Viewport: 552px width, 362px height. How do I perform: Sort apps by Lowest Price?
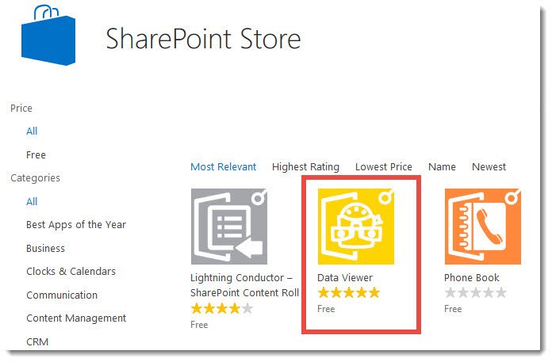click(384, 167)
